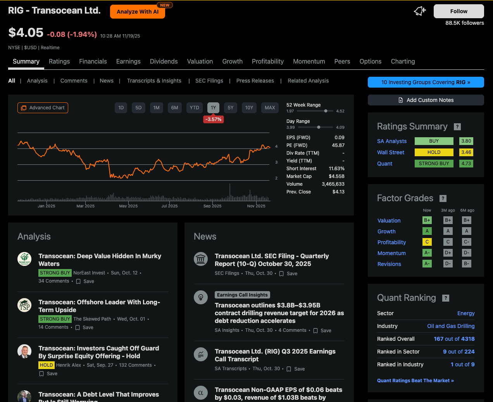Save the Q3 2025 Earnings Call Transcript
Screen dimensions: 493x402
(296, 369)
